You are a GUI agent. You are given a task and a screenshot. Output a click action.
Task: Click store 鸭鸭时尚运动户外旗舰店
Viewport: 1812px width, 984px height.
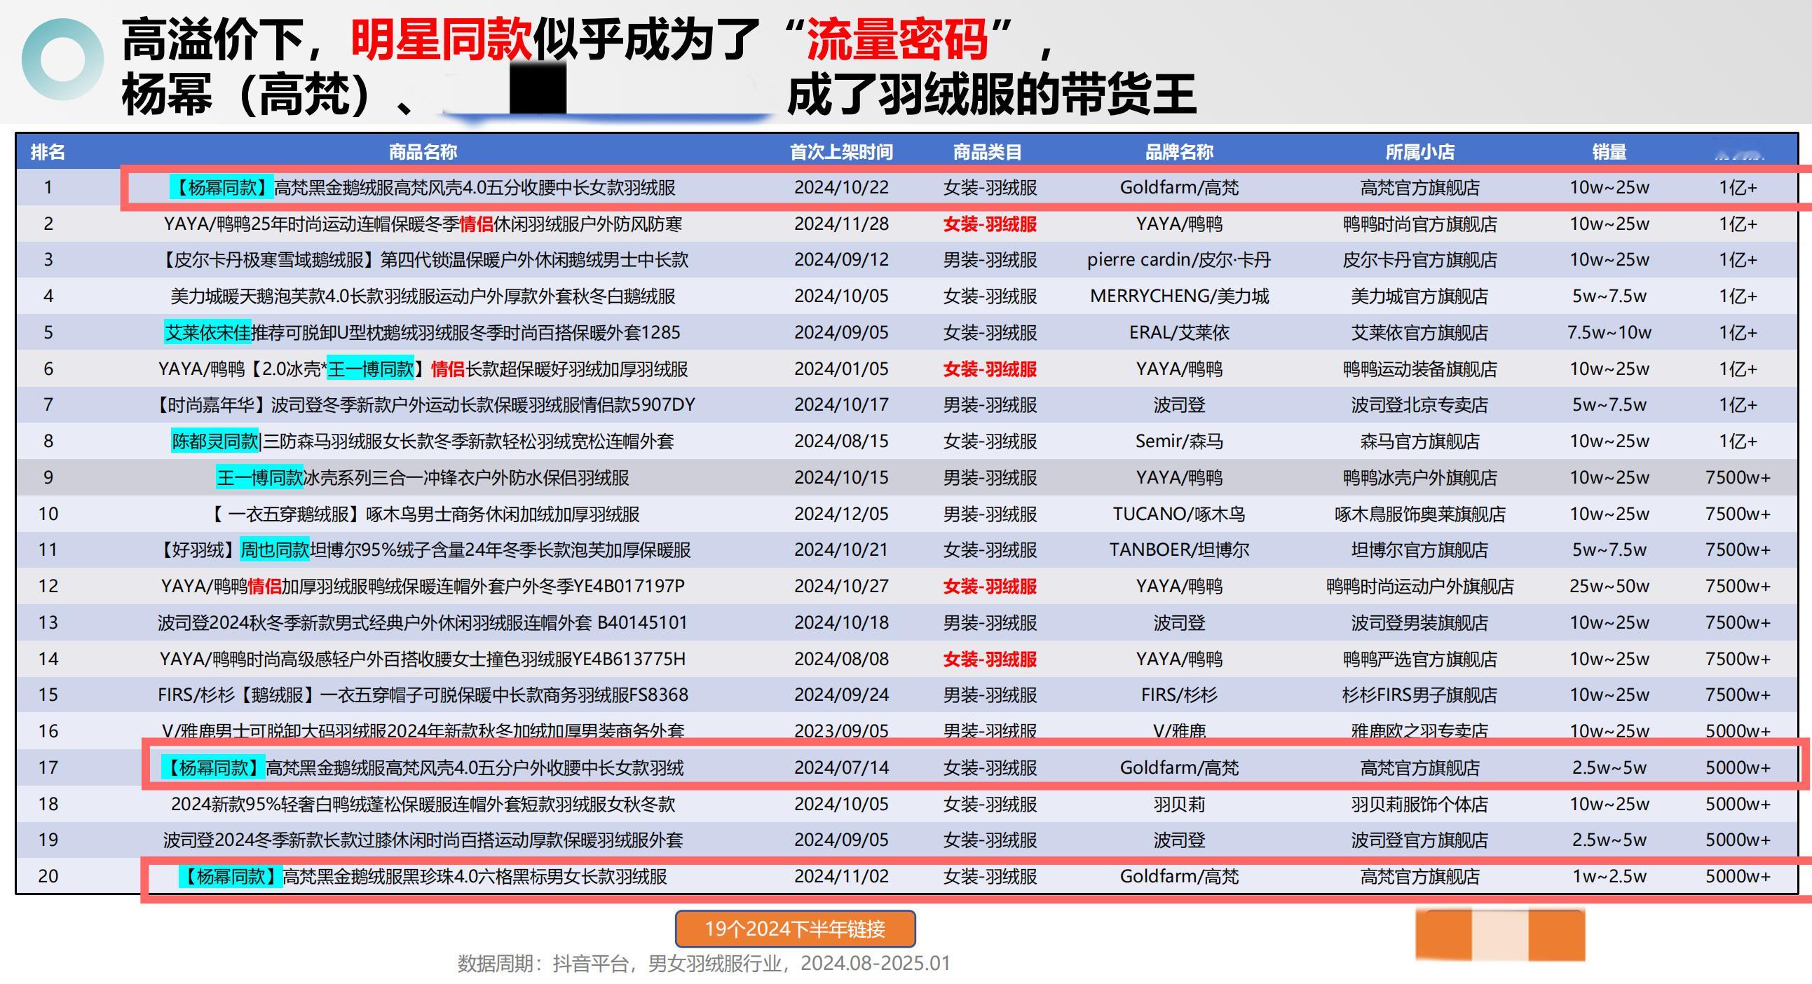click(x=1419, y=587)
